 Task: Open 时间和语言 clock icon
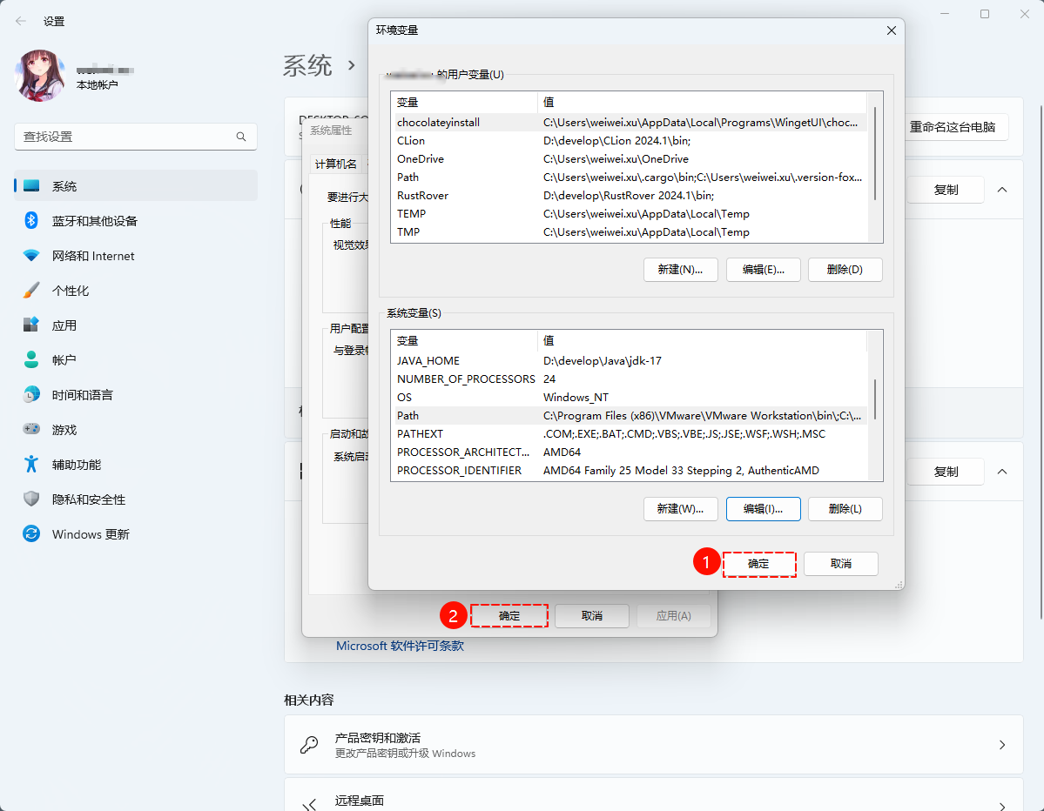[x=31, y=395]
